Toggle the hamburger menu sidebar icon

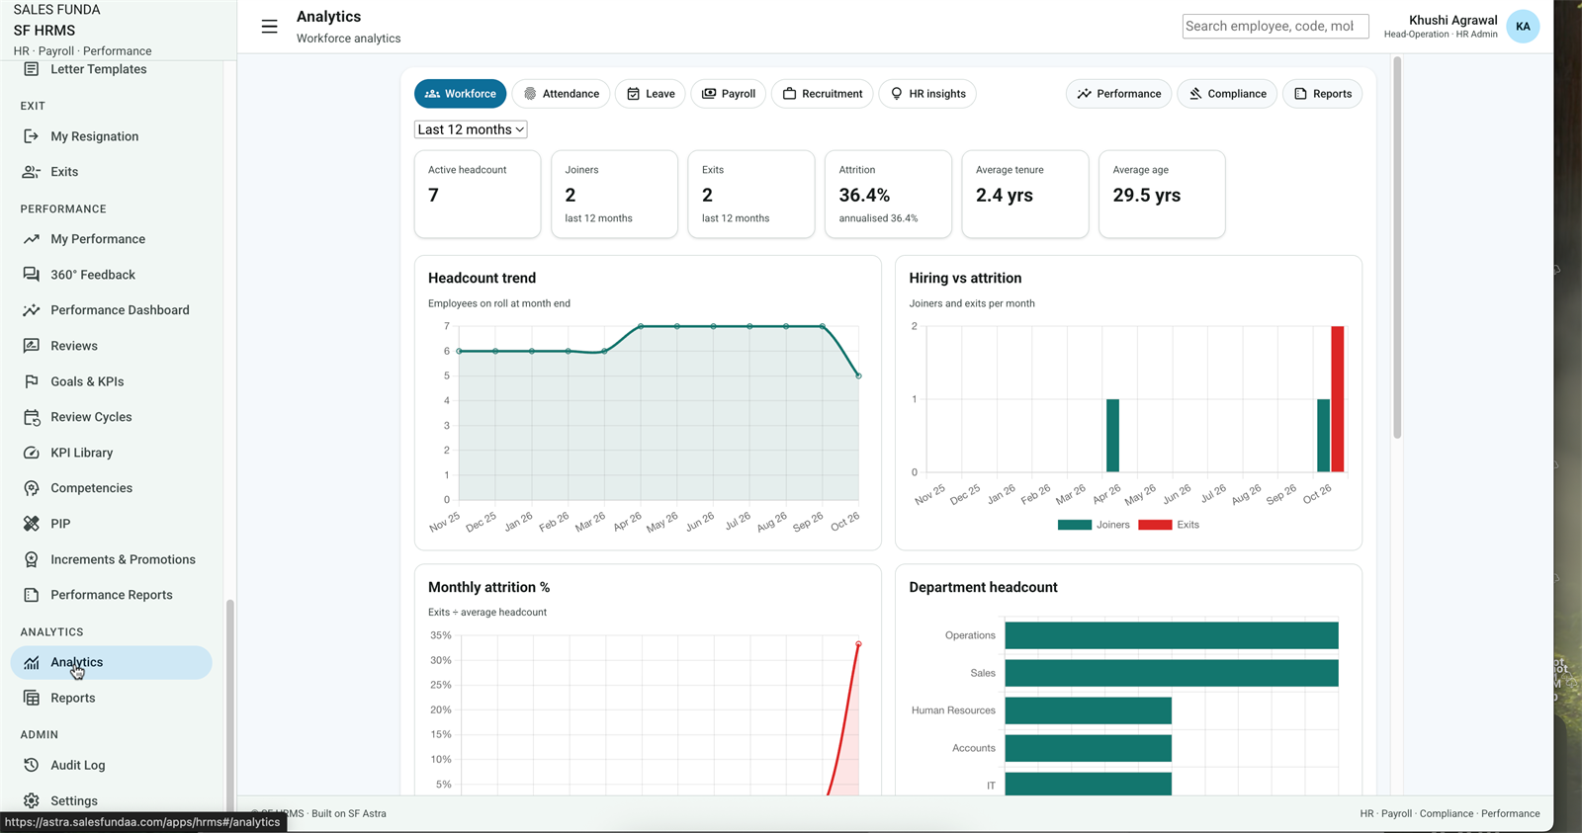coord(269,27)
